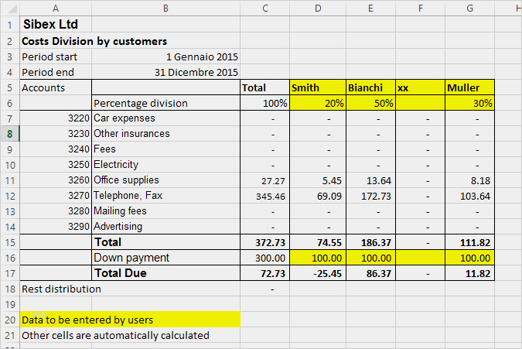The width and height of the screenshot is (522, 349).
Task: Select column A header
Action: (x=55, y=8)
